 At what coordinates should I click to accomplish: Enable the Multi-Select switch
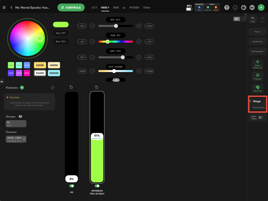pyautogui.click(x=260, y=117)
